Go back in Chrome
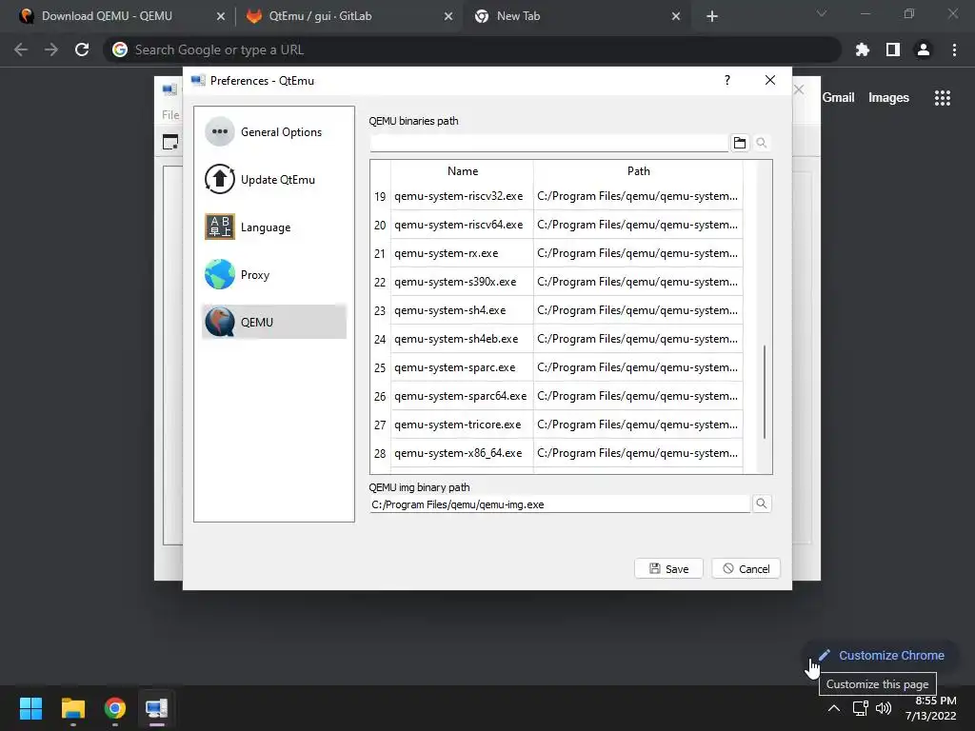 [21, 49]
